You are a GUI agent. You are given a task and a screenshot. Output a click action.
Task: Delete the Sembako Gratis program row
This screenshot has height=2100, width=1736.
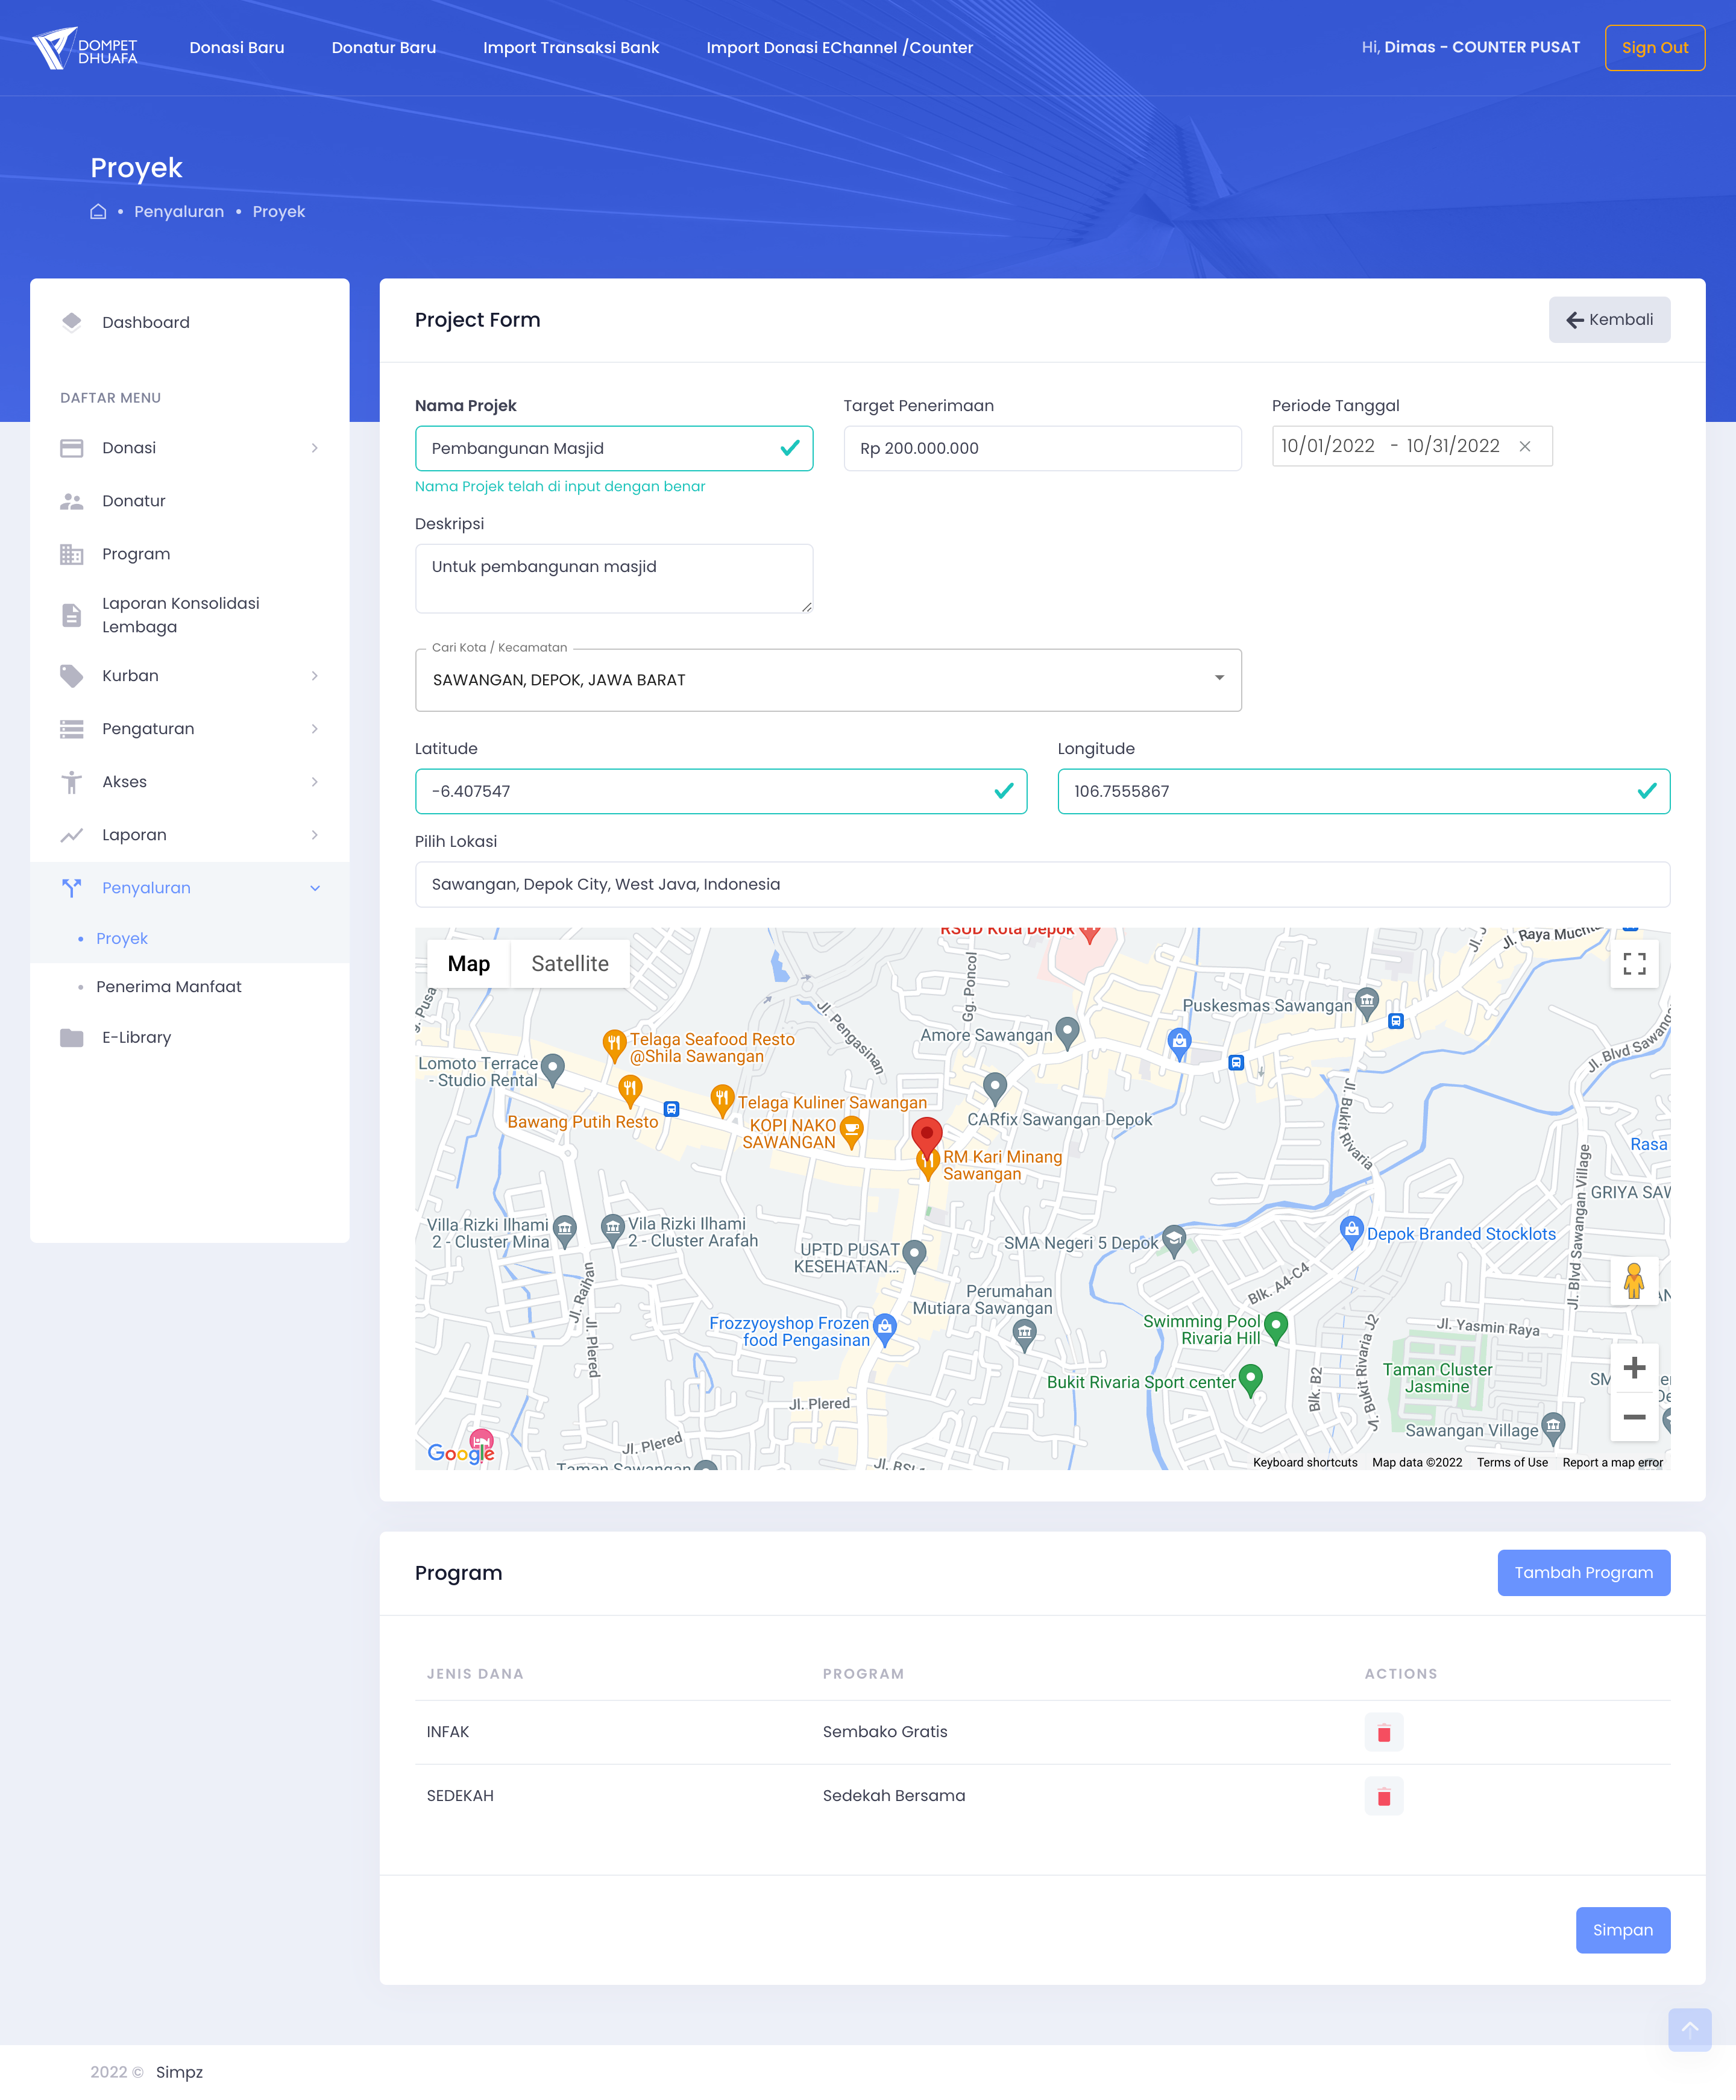click(1383, 1732)
